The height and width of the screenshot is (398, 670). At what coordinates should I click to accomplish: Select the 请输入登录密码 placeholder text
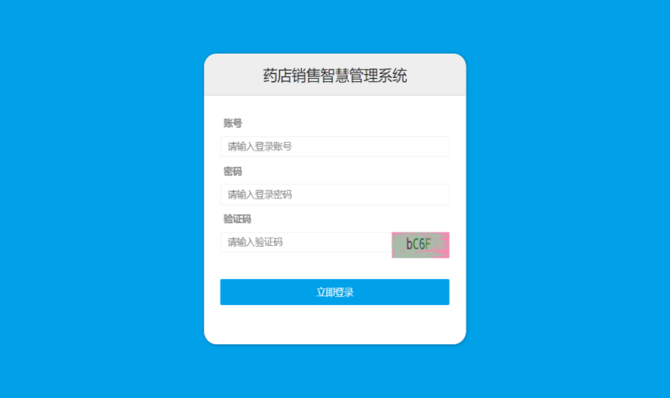pyautogui.click(x=260, y=195)
